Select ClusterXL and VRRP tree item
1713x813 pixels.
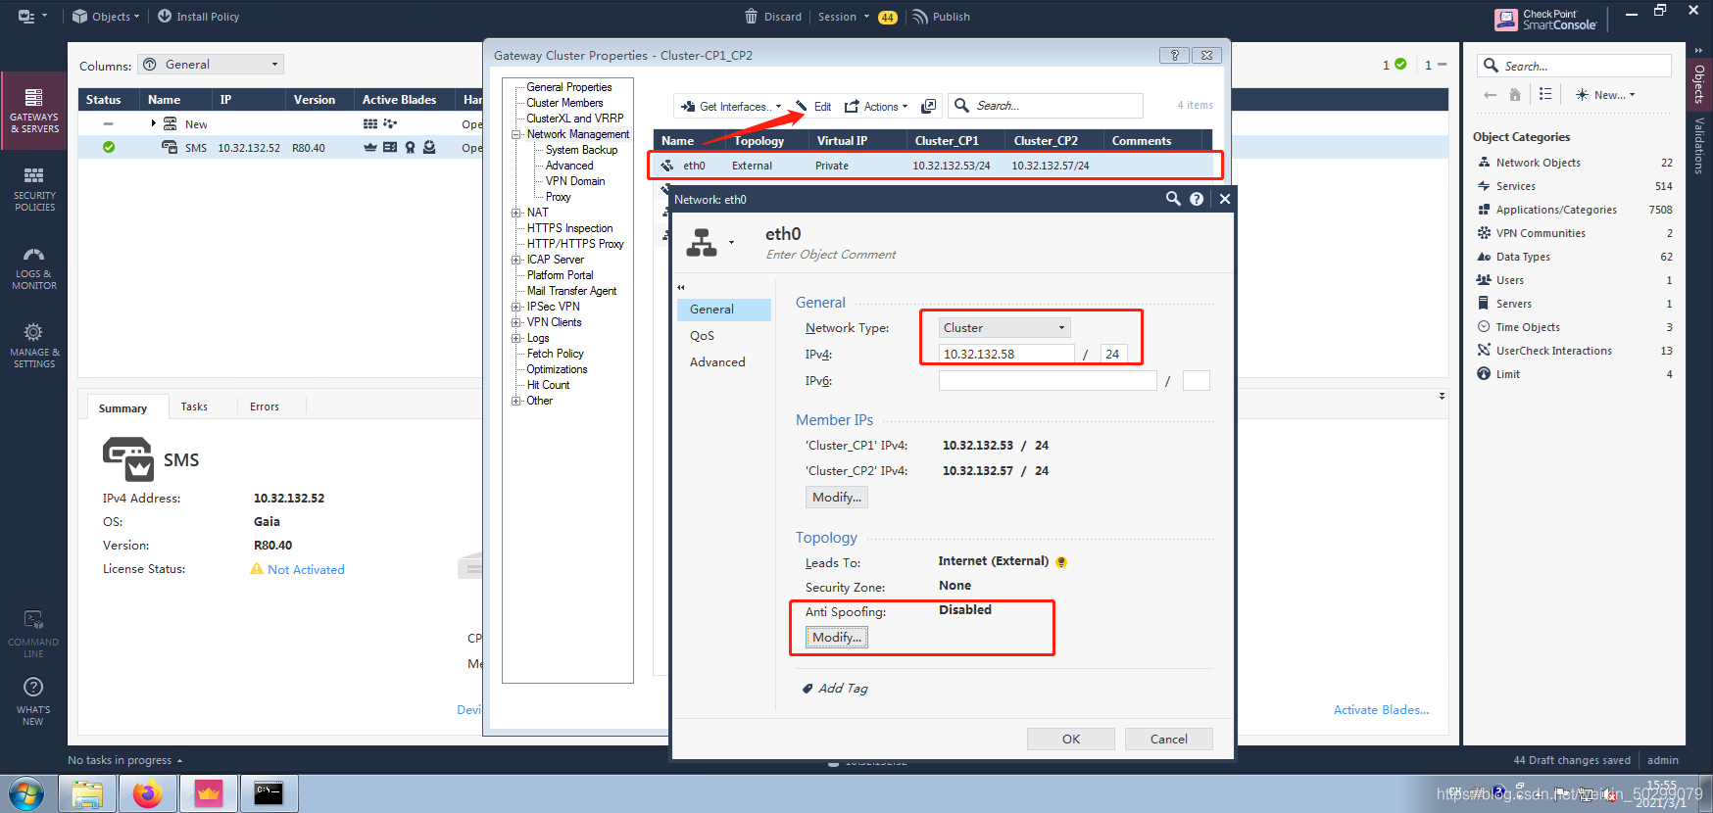click(574, 119)
